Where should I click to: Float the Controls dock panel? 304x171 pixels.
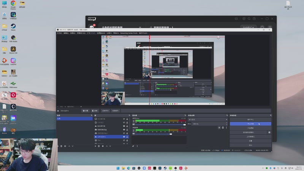coord(271,116)
